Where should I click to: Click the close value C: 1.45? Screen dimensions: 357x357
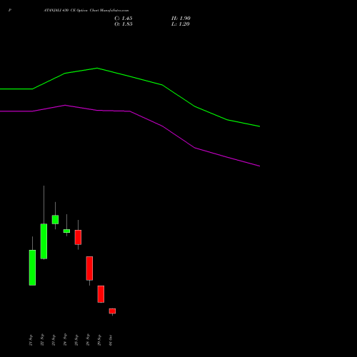[124, 19]
